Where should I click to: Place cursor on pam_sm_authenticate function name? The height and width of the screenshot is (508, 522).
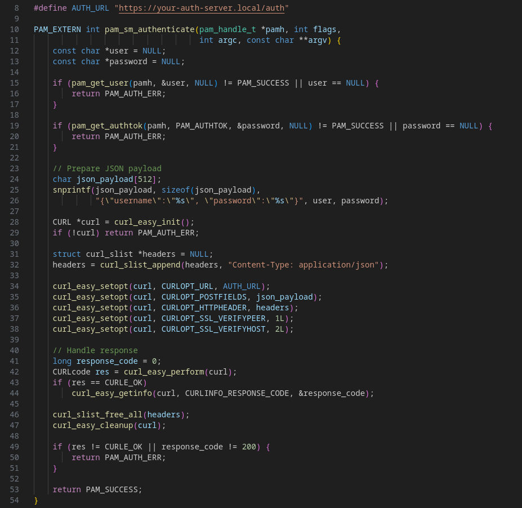(145, 29)
